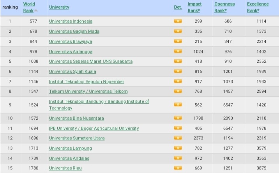Open Universitas Lampung link
The image size is (279, 173).
coord(70,148)
